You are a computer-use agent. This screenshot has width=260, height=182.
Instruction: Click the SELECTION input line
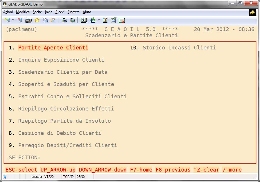tap(58, 158)
